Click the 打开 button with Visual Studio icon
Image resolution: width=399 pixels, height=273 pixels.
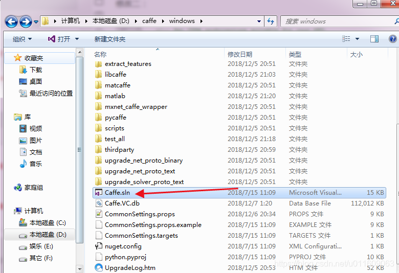[59, 39]
